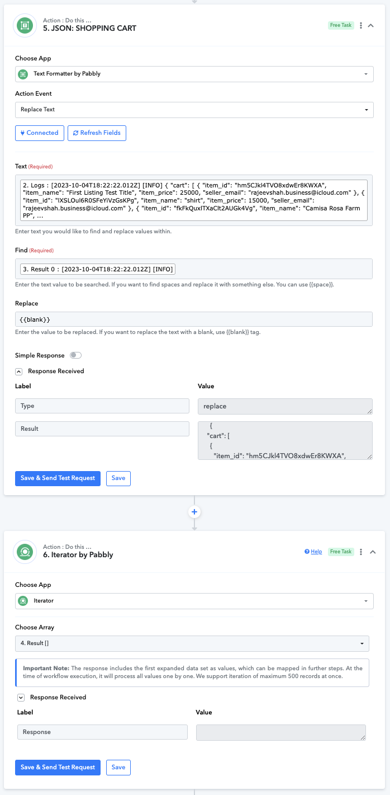Image resolution: width=390 pixels, height=795 pixels.
Task: Open the three-dot menu of step 6
Action: click(x=361, y=552)
